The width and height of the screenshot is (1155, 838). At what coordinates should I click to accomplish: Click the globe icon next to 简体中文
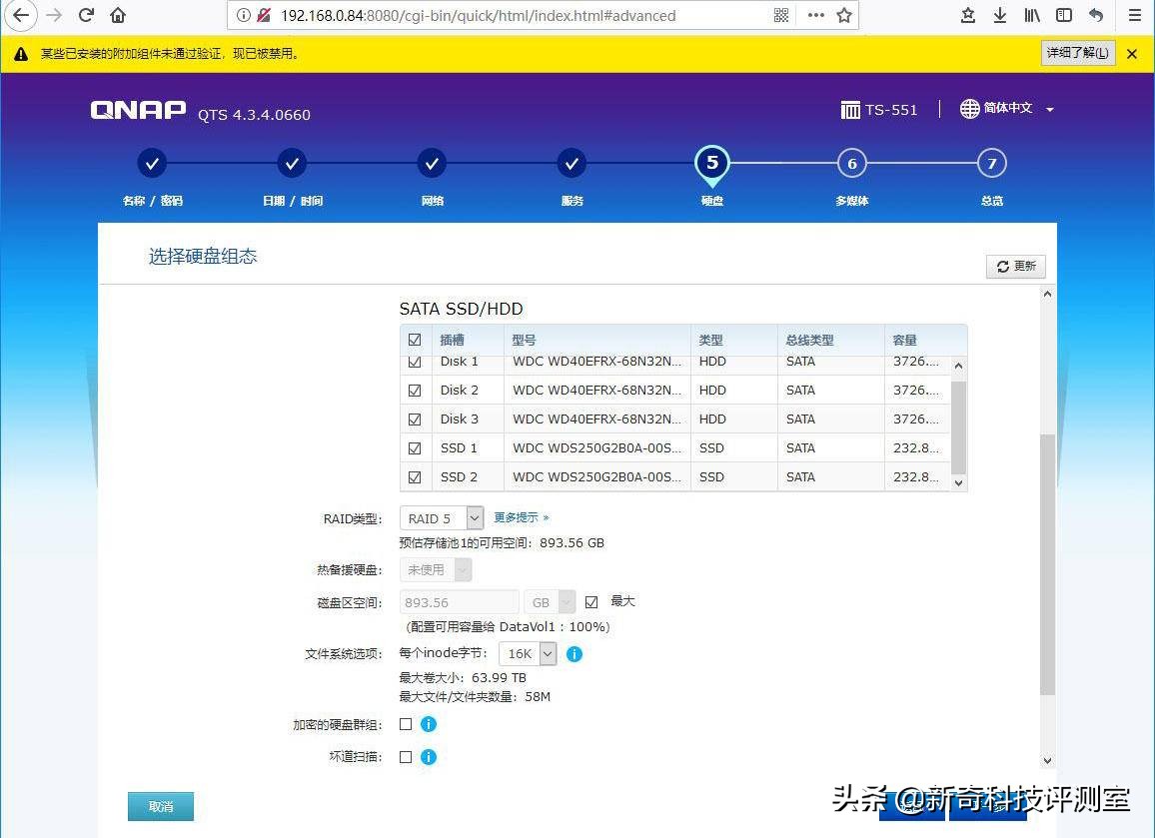[x=970, y=109]
